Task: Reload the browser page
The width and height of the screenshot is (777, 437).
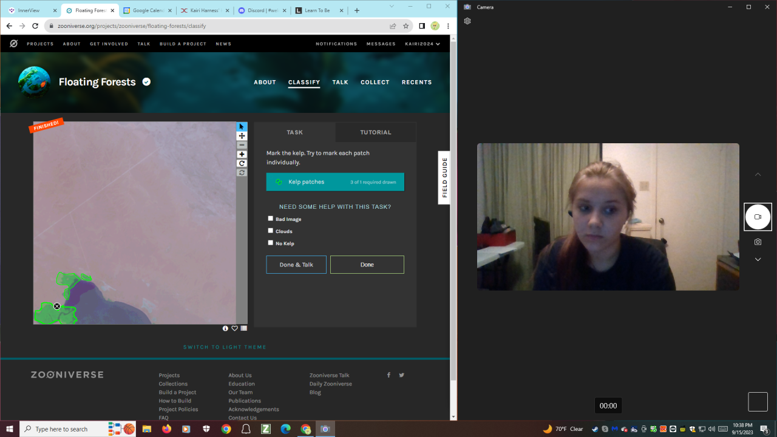Action: click(35, 26)
